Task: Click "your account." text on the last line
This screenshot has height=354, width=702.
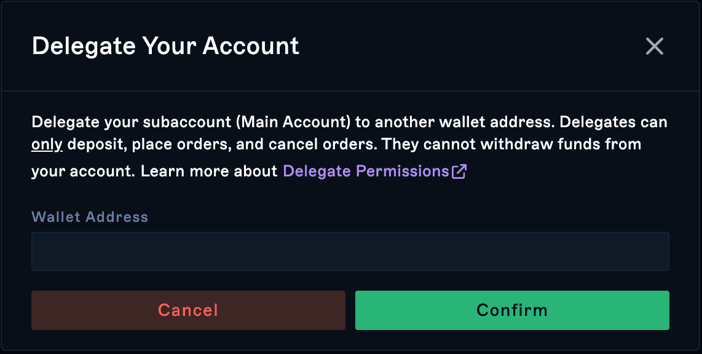Action: 83,172
